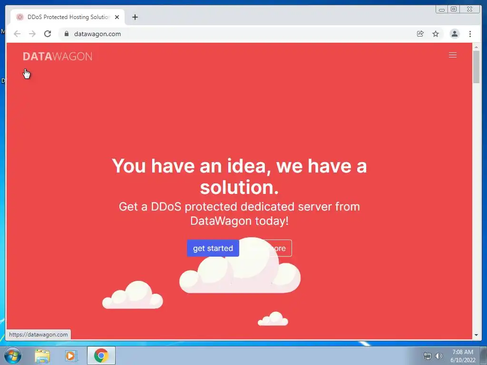Click the Show desktop strip
The image size is (487, 365).
click(x=484, y=355)
